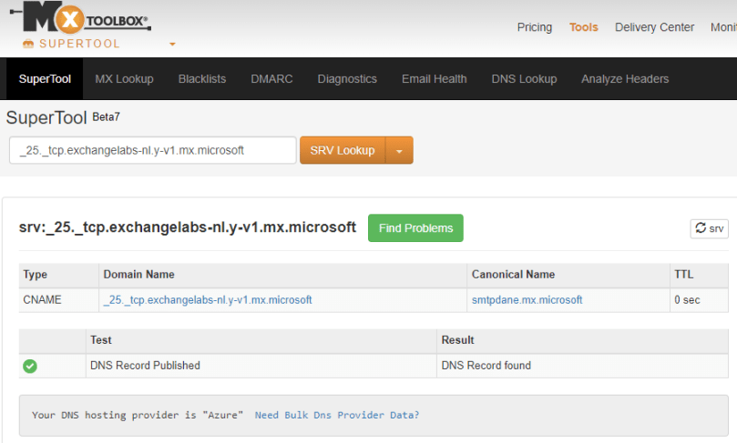Visit the Delivery Center link

pos(654,27)
